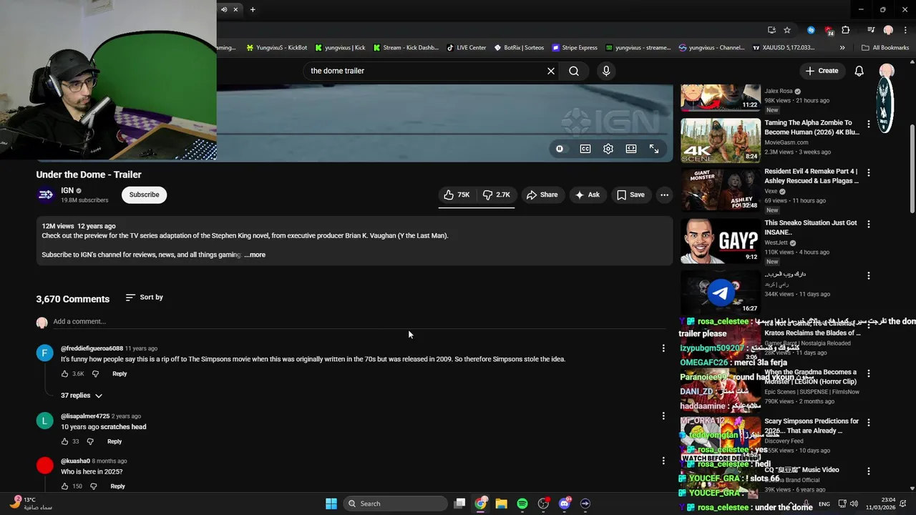Like kuasha0's comment
The width and height of the screenshot is (916, 515).
click(x=64, y=486)
